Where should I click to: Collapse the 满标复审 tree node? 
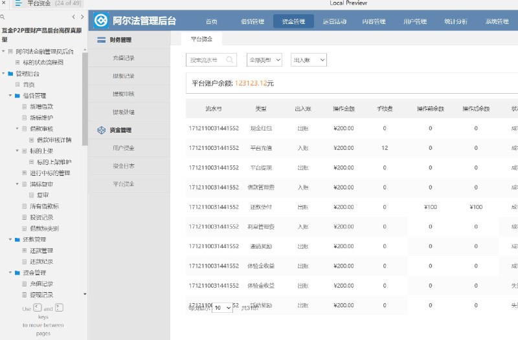(x=17, y=184)
